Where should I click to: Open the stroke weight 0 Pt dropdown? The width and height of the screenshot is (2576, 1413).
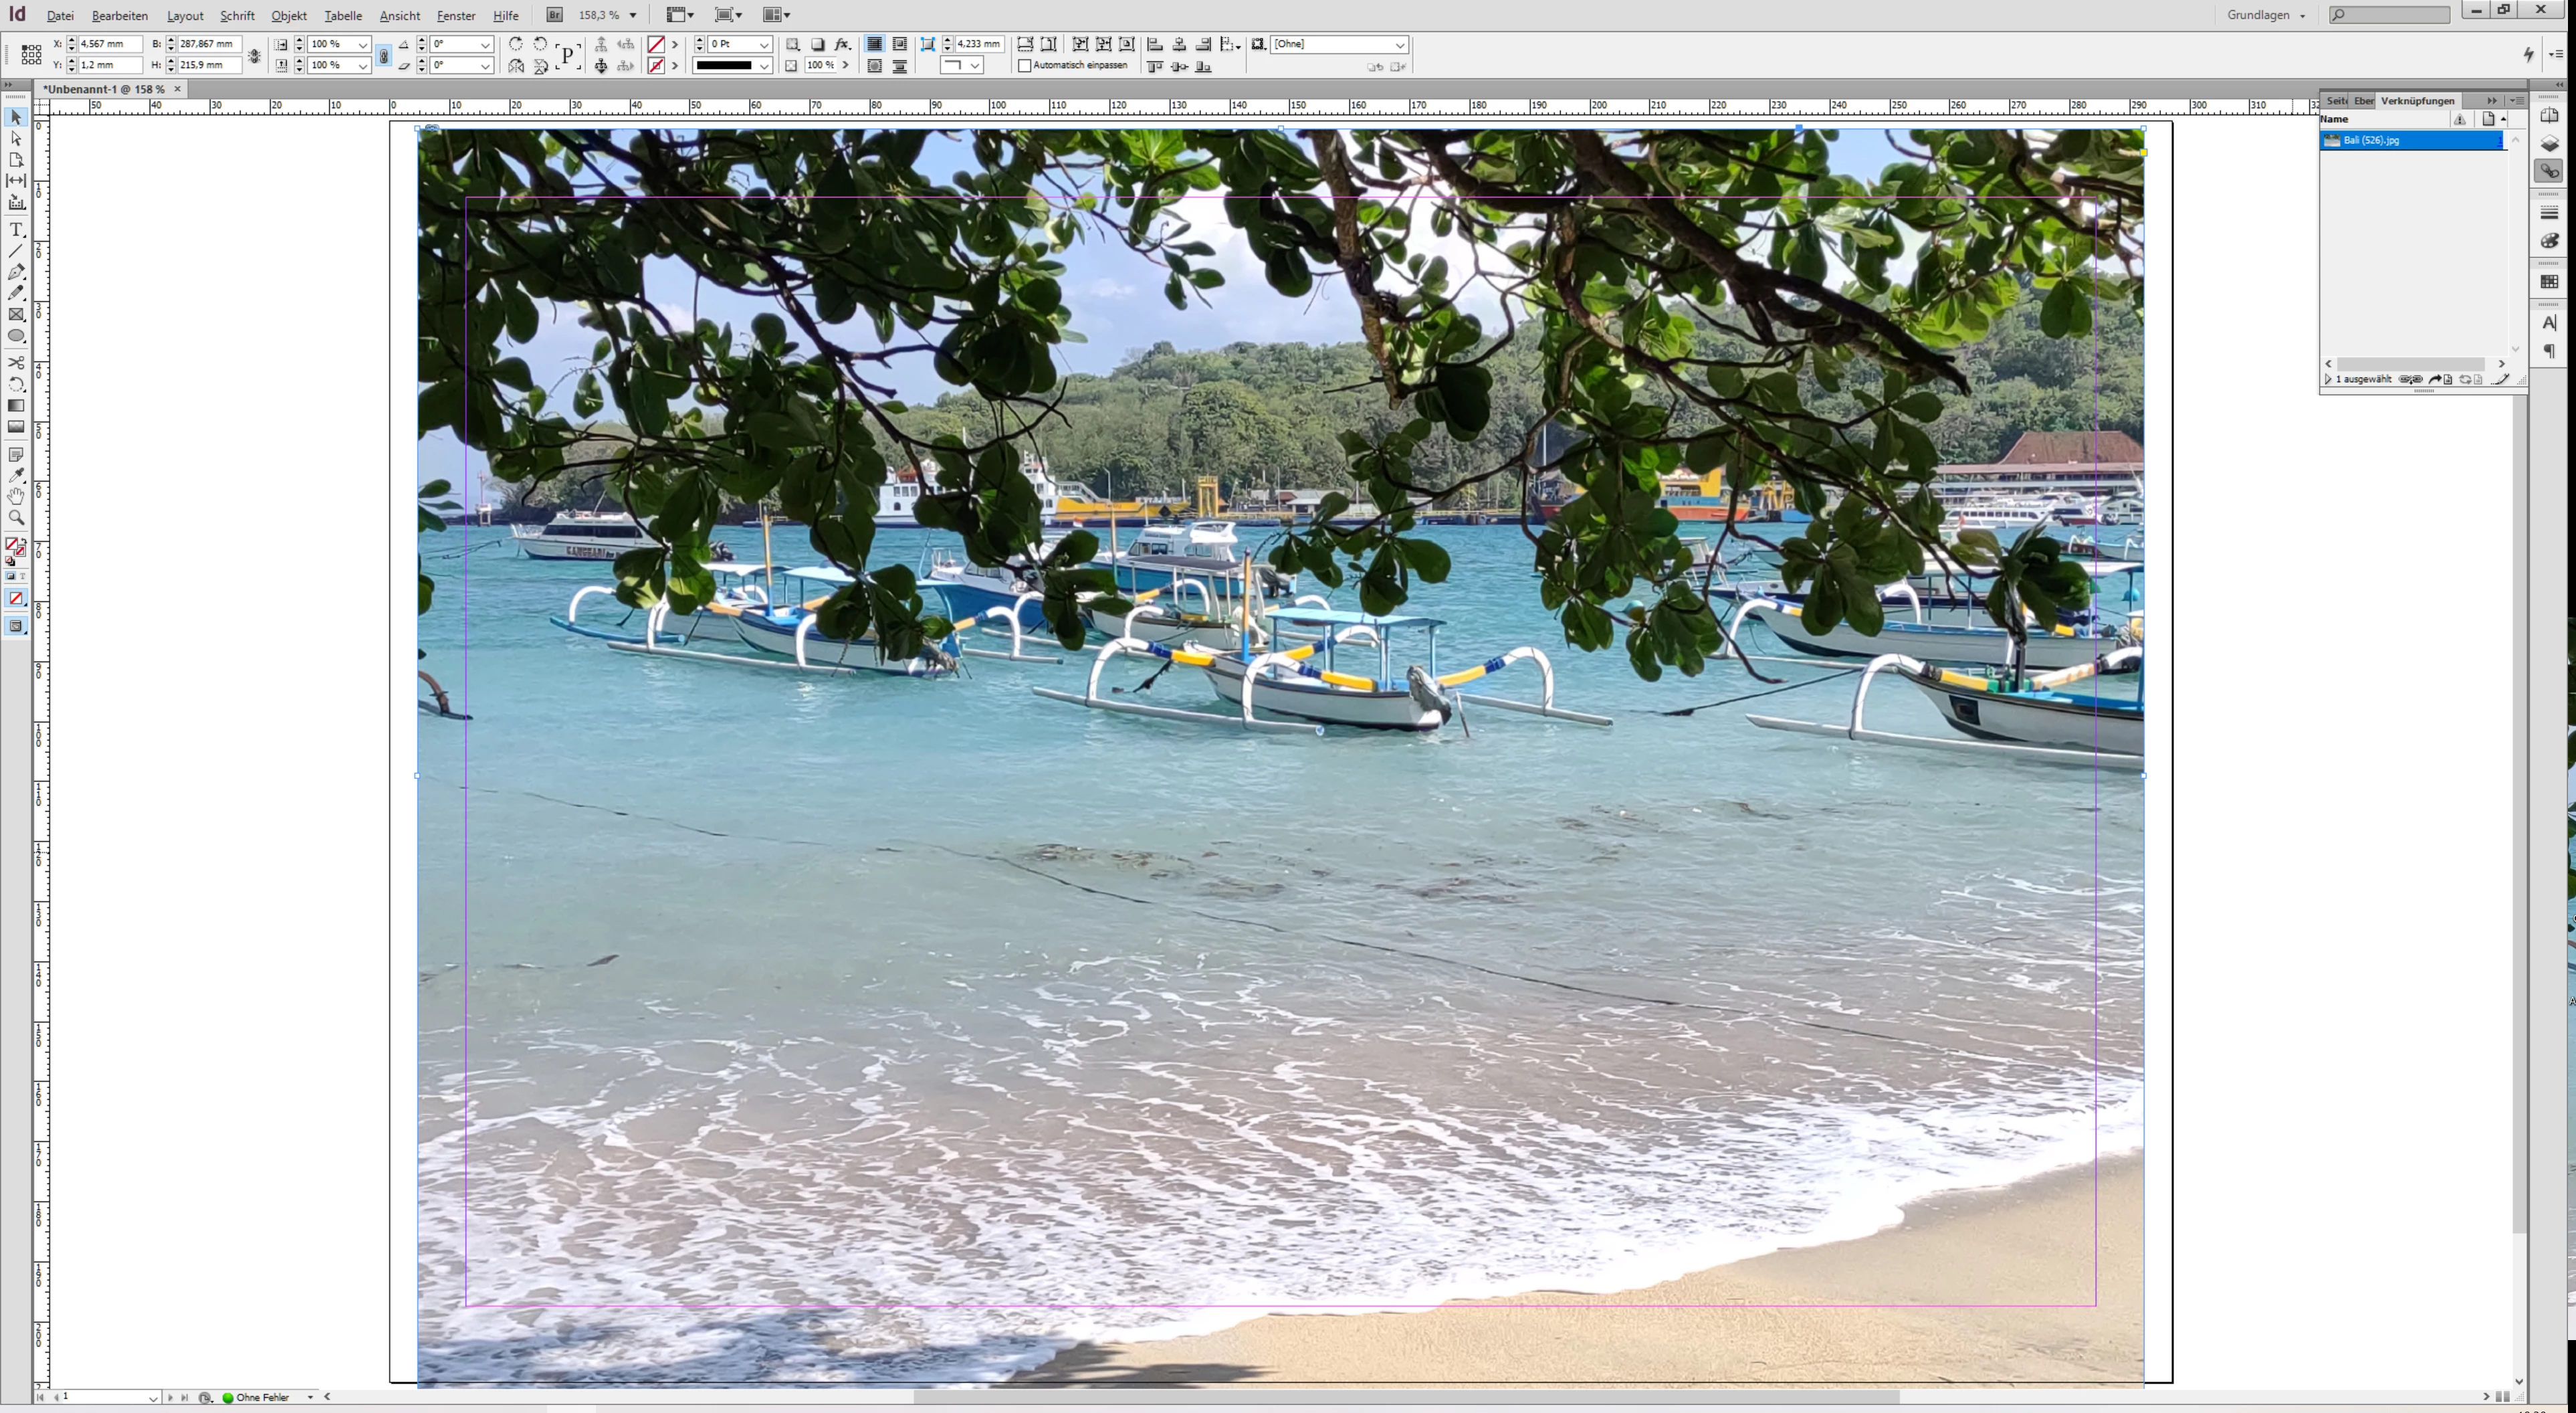tap(764, 45)
